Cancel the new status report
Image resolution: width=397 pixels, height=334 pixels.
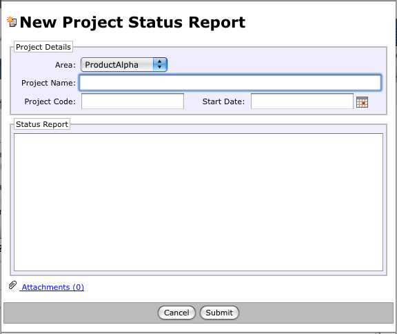[176, 313]
